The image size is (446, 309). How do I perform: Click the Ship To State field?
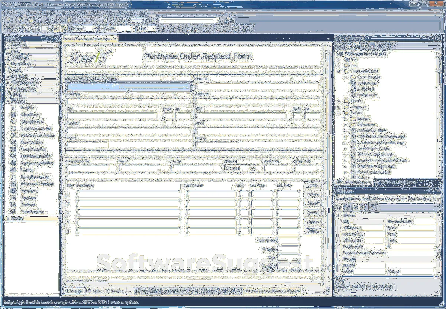[x=297, y=116]
